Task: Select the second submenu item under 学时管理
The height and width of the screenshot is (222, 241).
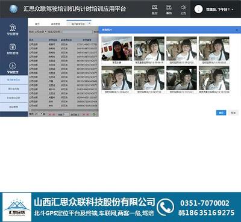Action: pos(14,88)
